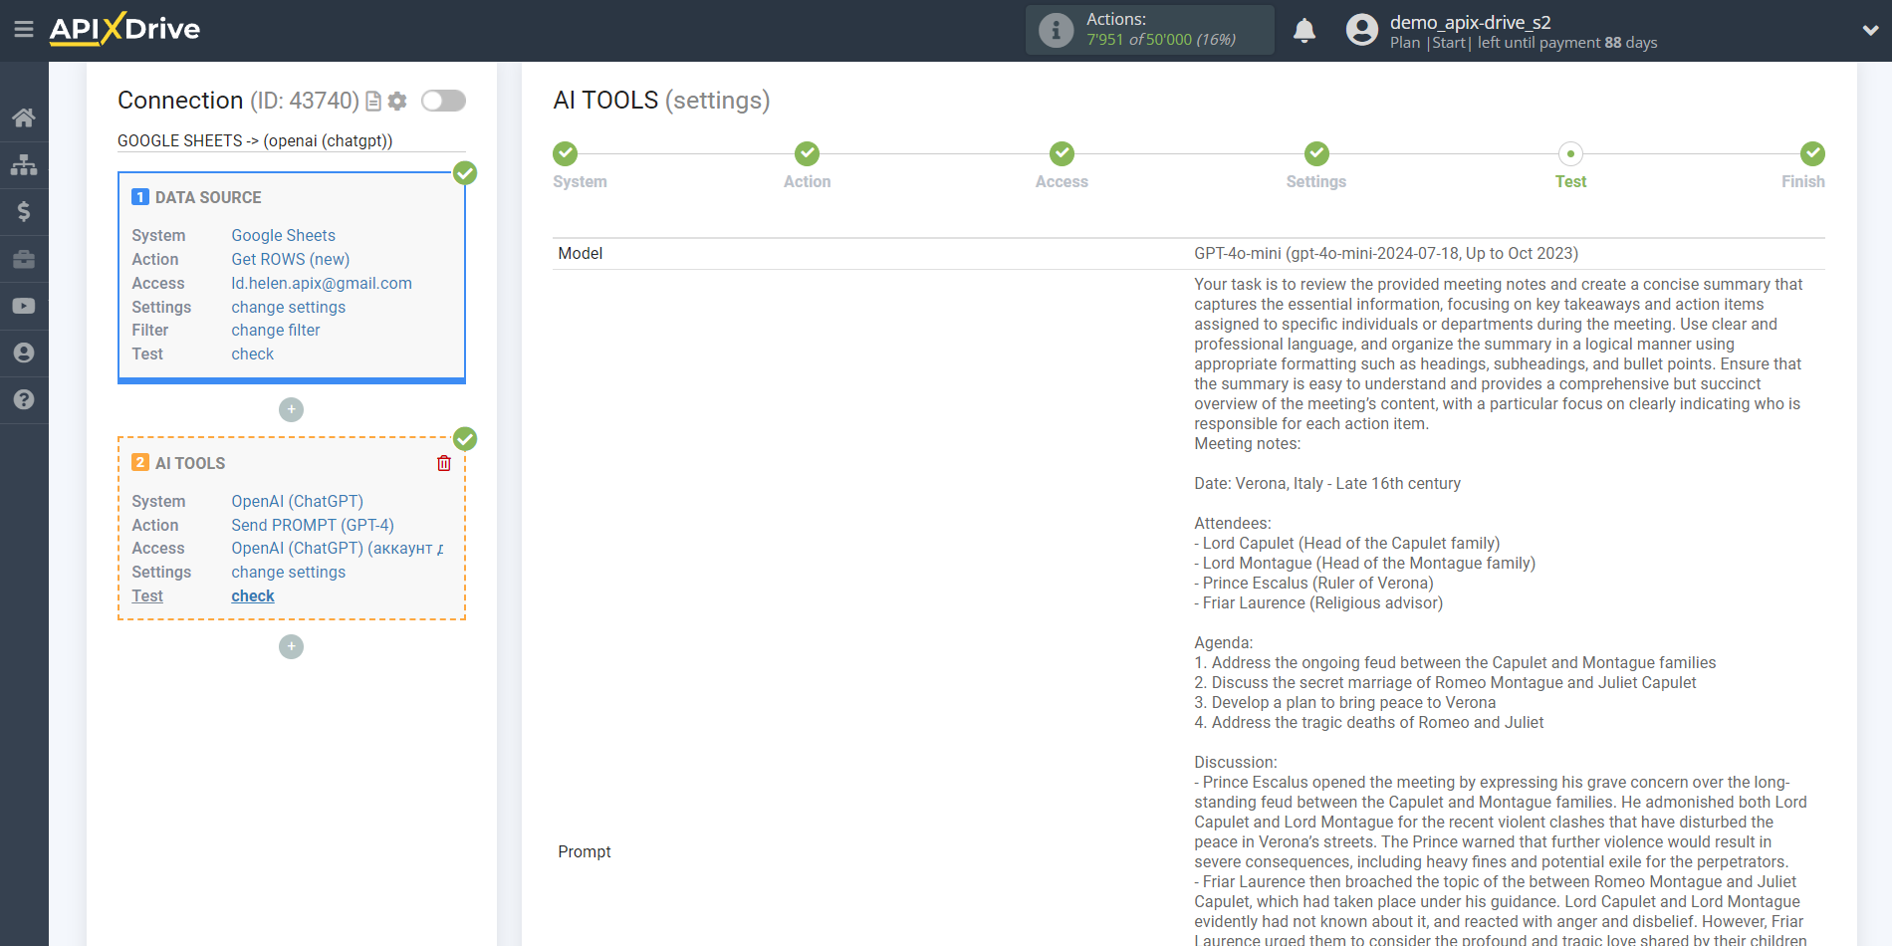Image resolution: width=1892 pixels, height=946 pixels.
Task: Add a block after Data Source
Action: pos(291,409)
